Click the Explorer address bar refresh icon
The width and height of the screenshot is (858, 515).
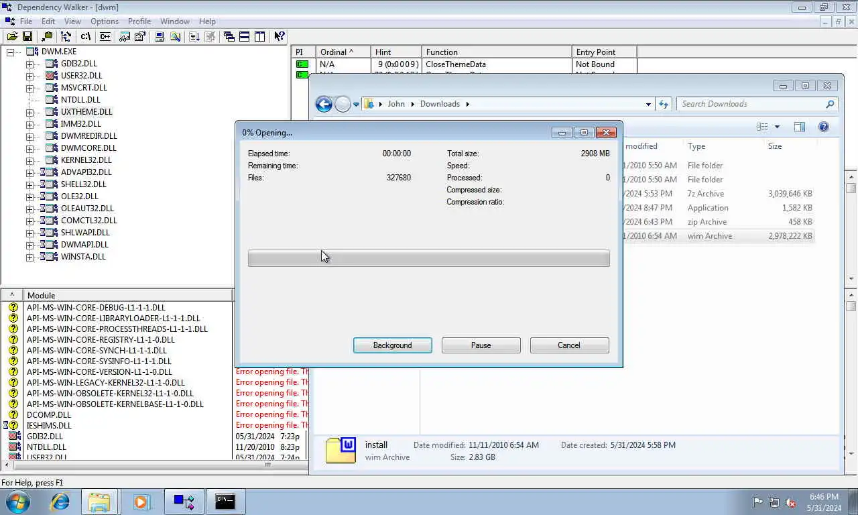pos(664,104)
